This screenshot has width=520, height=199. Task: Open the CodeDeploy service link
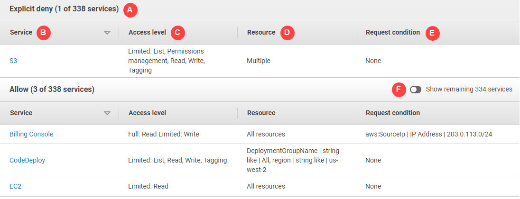pos(28,160)
